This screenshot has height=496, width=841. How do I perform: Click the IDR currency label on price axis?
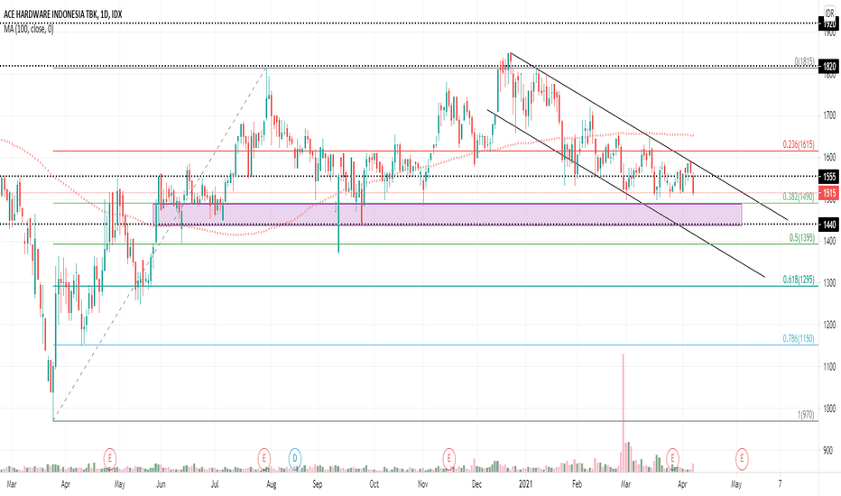point(830,13)
